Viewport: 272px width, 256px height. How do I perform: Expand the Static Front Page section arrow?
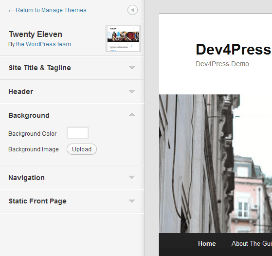coord(132,201)
